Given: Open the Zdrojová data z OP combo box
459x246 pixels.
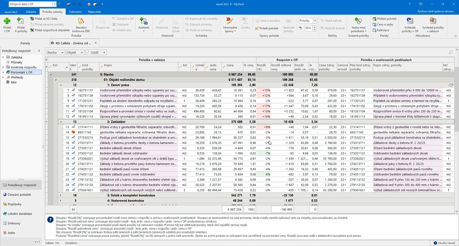Looking at the screenshot, I should pos(54,4).
